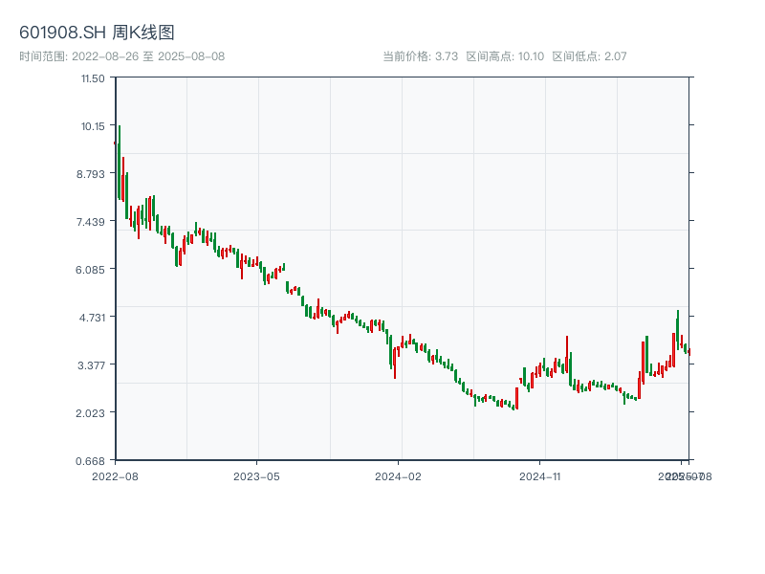
Task: Click the 601908.SH 周K线图 chart title
Action: [97, 33]
